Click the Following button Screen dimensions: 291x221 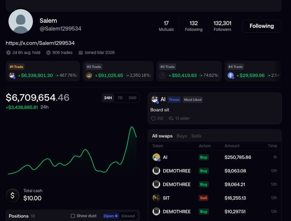[261, 26]
